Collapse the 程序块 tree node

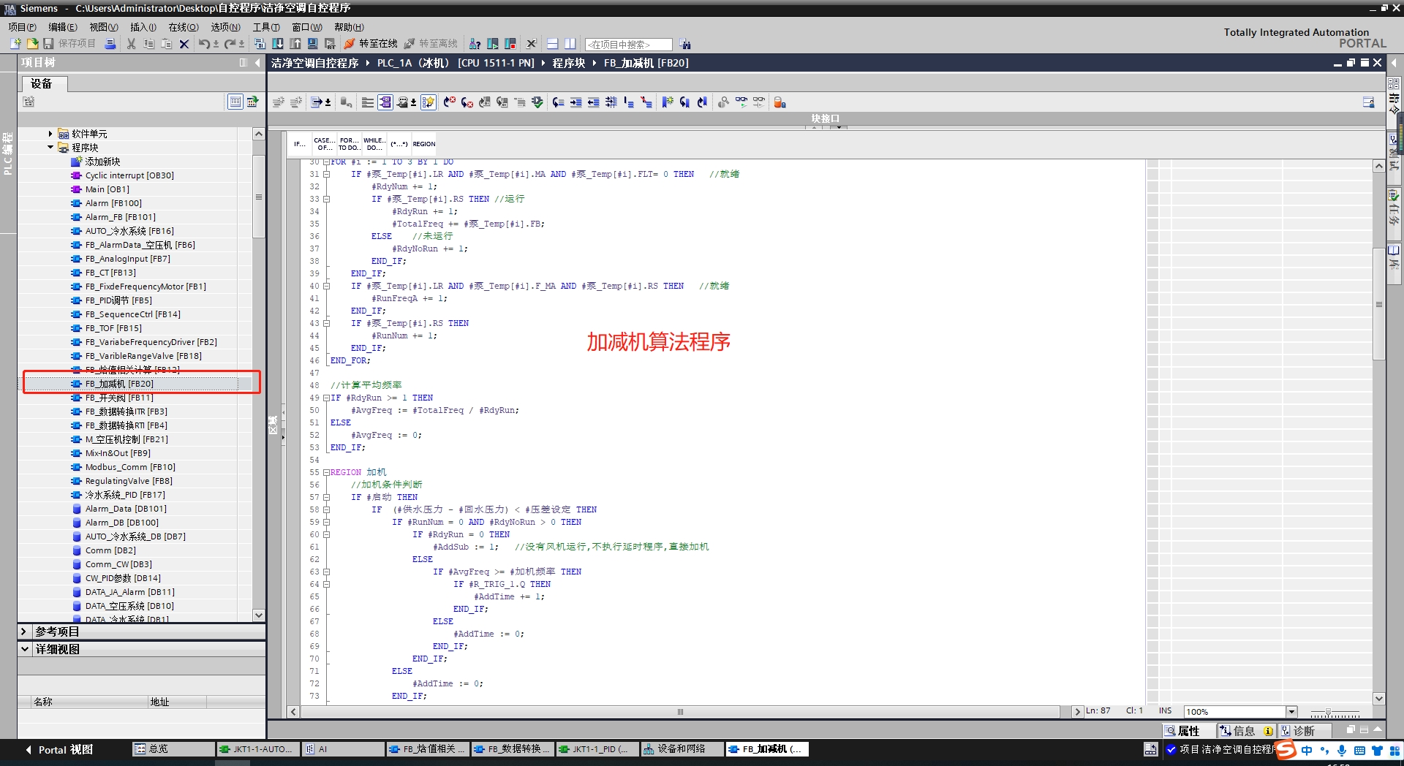(x=50, y=148)
